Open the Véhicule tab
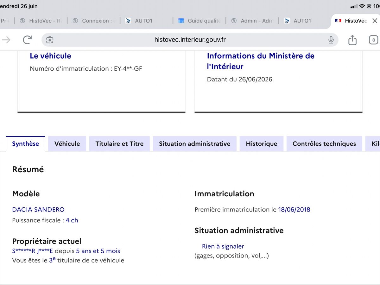Screen dimensions: 380x285 coord(67,144)
